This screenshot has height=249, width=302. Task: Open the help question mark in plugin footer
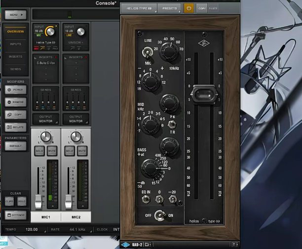[234, 245]
